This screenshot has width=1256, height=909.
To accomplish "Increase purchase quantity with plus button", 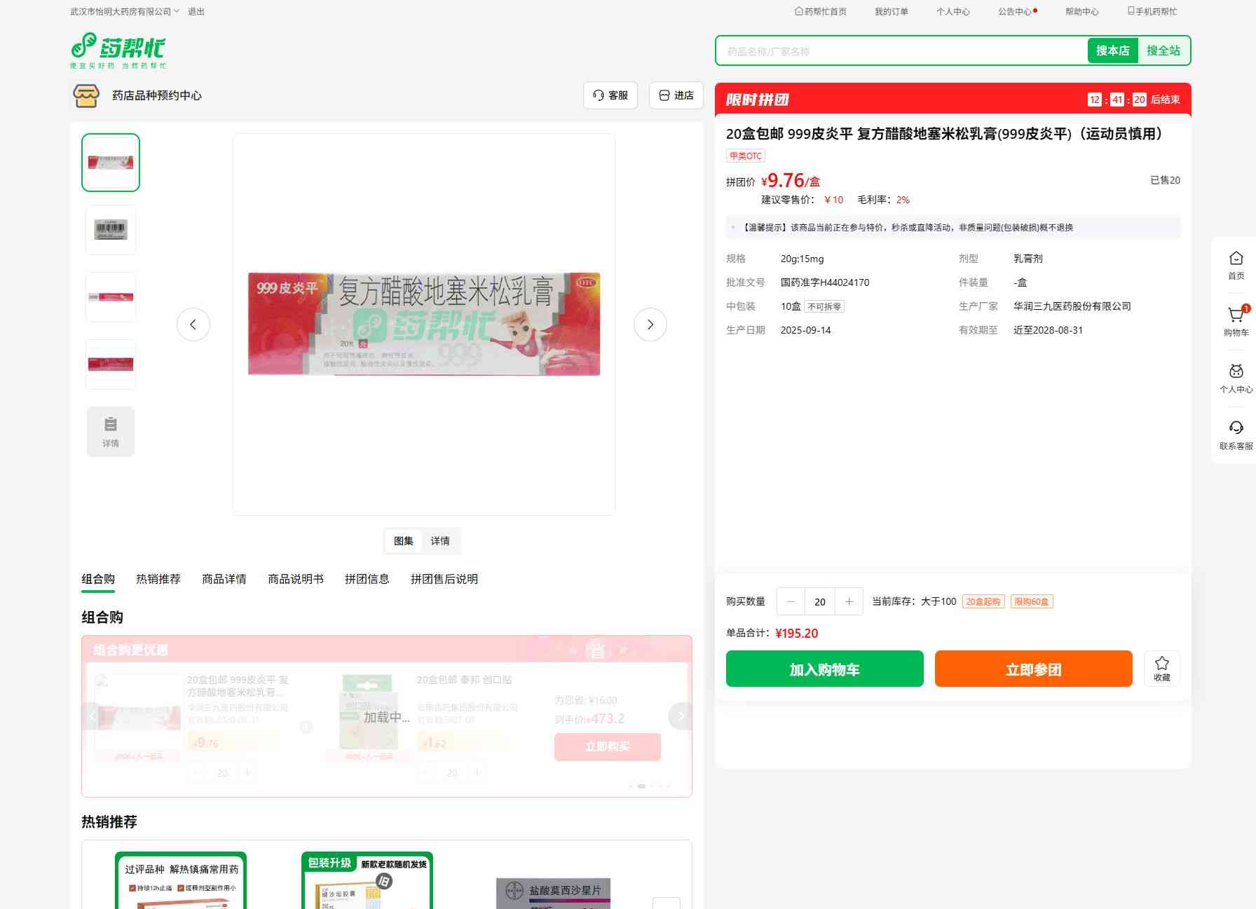I will (849, 601).
